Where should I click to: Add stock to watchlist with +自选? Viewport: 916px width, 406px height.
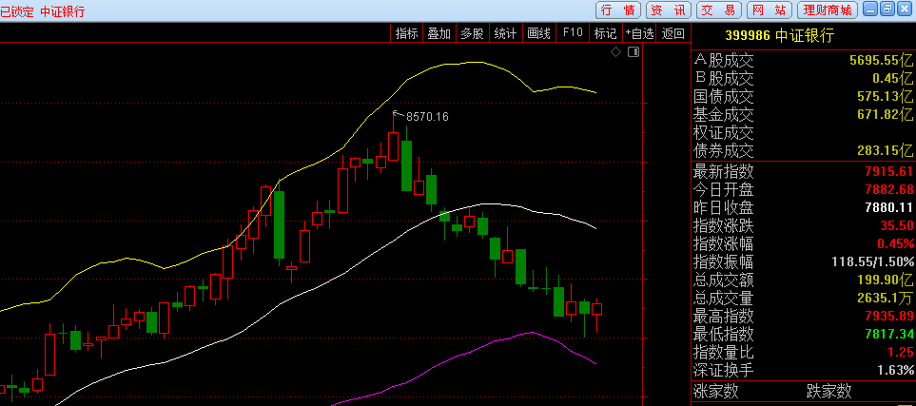pyautogui.click(x=639, y=33)
